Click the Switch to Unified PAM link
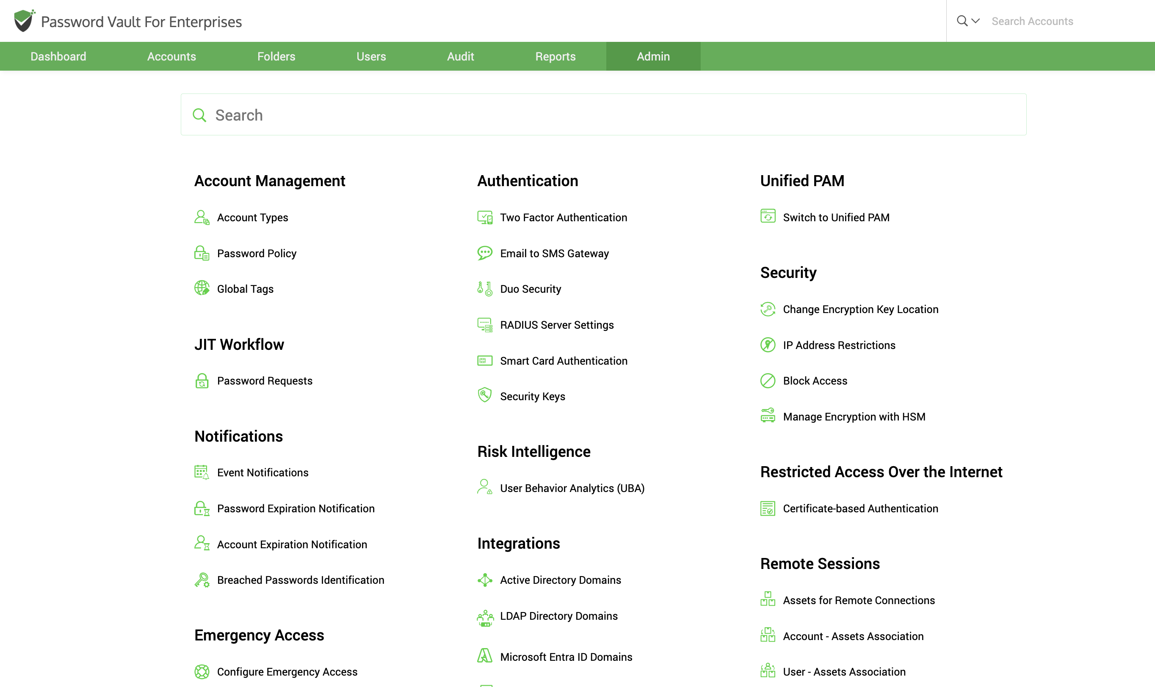Viewport: 1155px width, 687px height. 836,217
